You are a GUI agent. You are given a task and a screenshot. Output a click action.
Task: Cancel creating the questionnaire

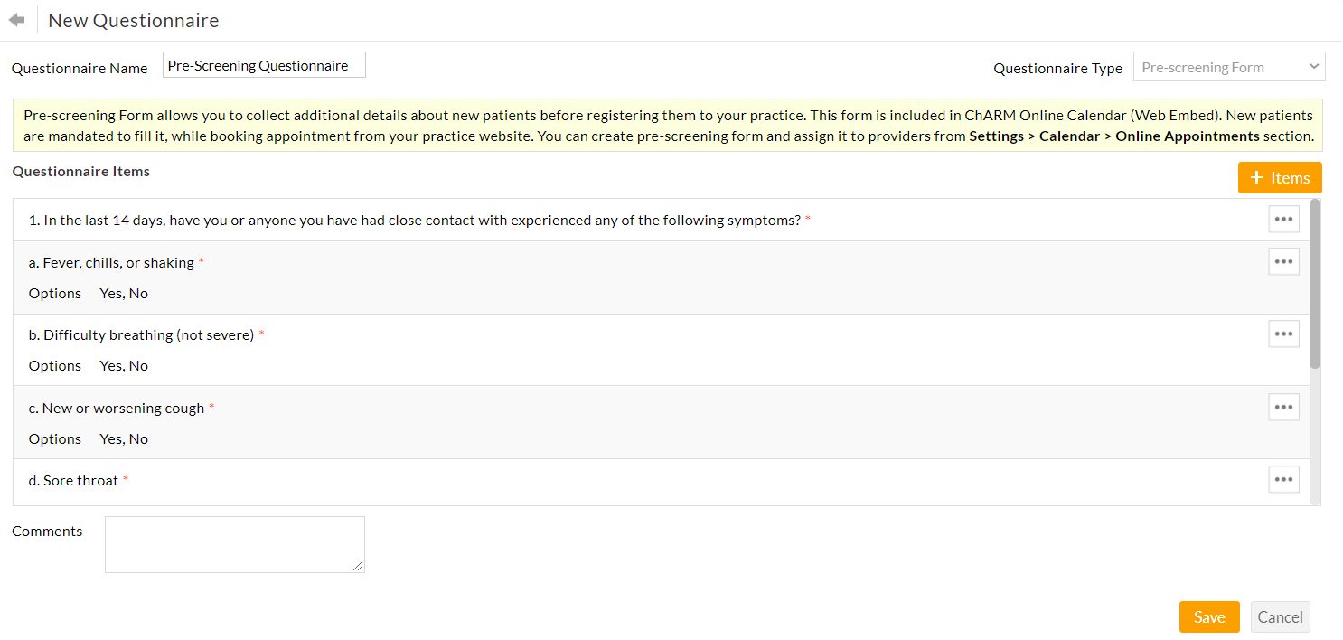pyautogui.click(x=1280, y=616)
